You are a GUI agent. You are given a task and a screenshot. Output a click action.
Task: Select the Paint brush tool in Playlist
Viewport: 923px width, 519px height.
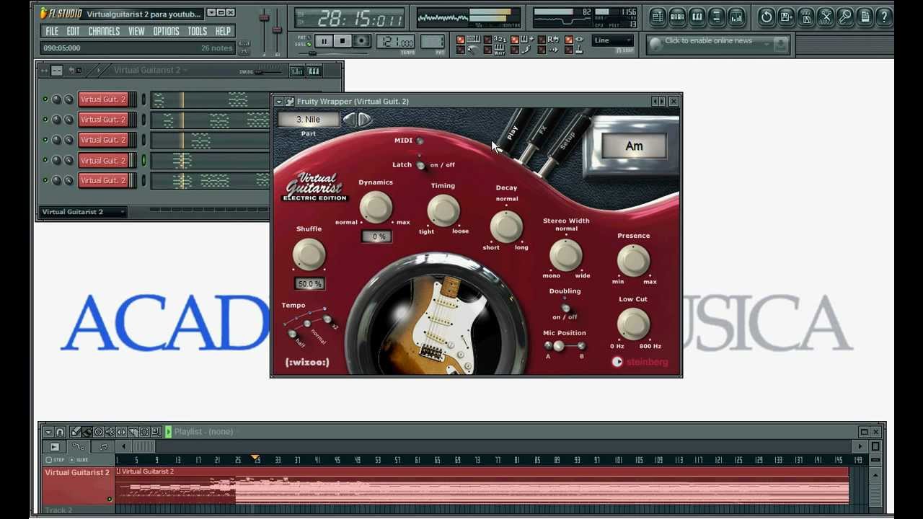coord(87,432)
